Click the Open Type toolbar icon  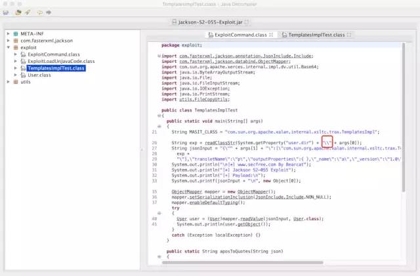click(x=18, y=12)
